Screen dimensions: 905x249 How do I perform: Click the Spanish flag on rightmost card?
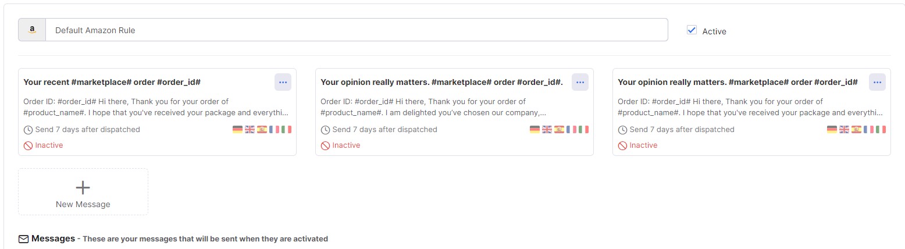pyautogui.click(x=856, y=129)
